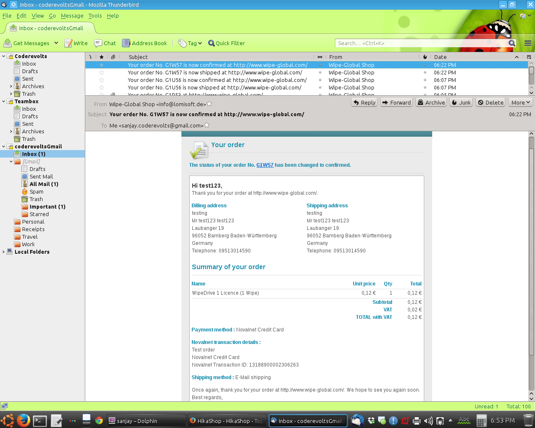The height and width of the screenshot is (428, 535).
Task: Sort by the junk flame column header
Action: click(x=425, y=57)
